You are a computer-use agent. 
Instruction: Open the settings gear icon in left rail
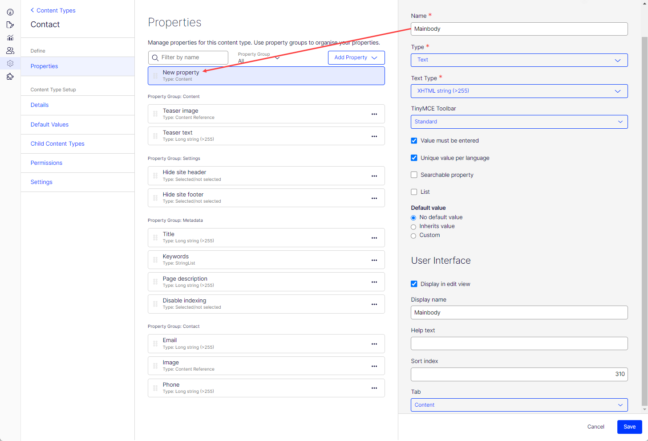pyautogui.click(x=10, y=64)
